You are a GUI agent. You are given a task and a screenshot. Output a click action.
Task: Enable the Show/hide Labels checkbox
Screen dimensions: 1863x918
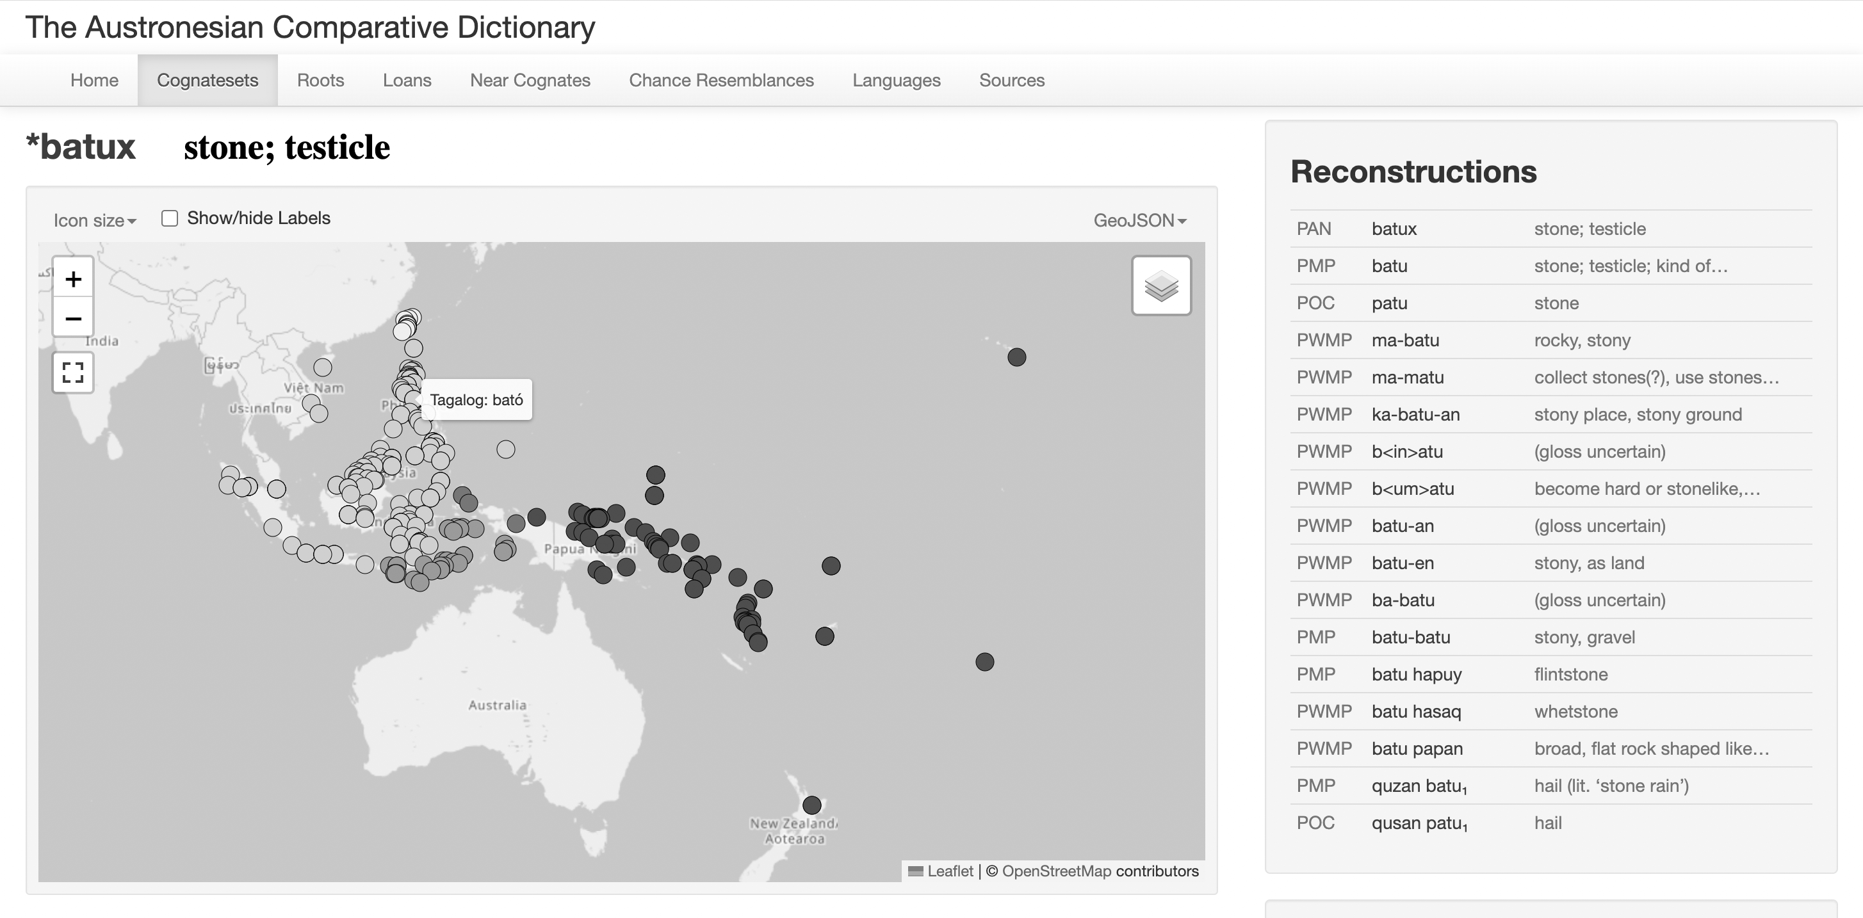pyautogui.click(x=169, y=218)
